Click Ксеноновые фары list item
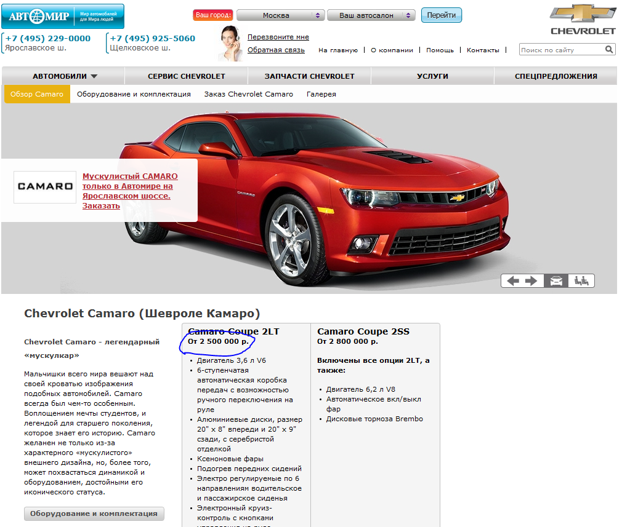 tap(230, 459)
